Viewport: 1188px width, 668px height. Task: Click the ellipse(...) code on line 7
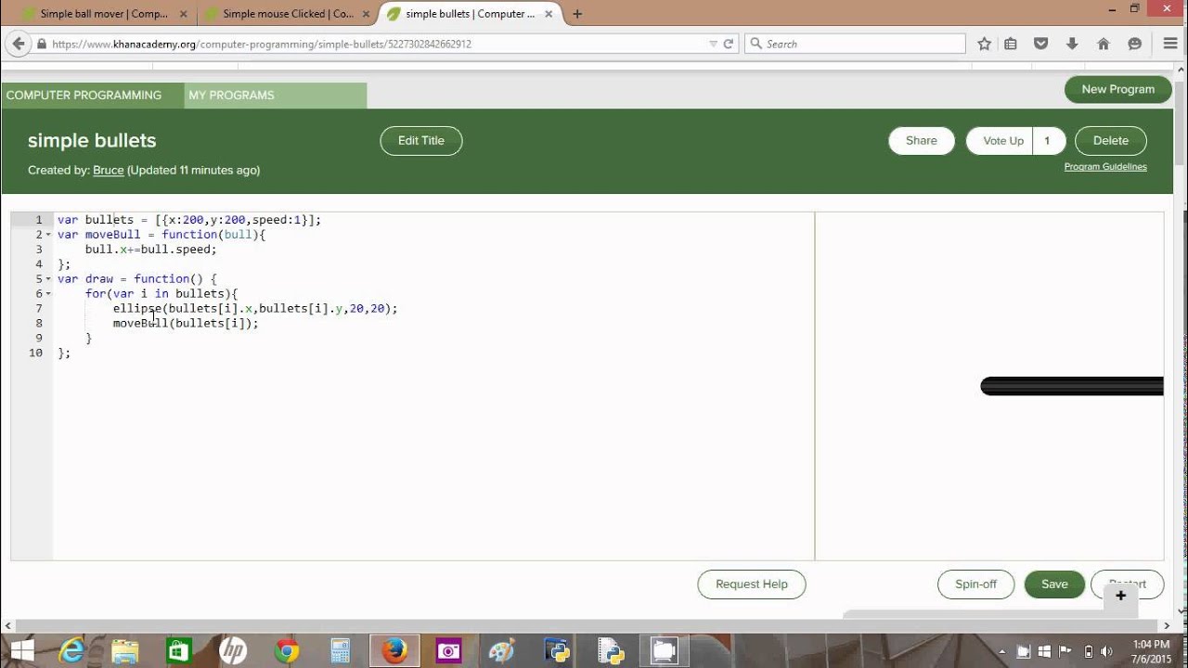255,309
